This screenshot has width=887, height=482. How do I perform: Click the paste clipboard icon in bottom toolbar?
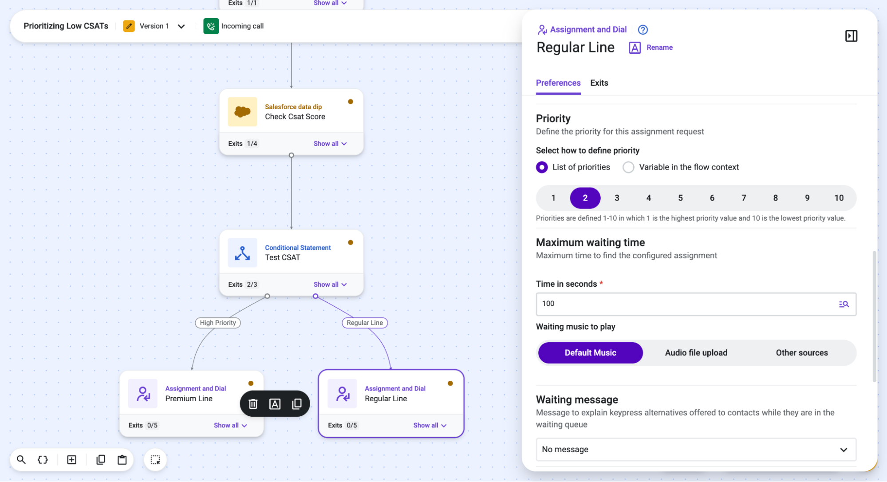click(x=122, y=459)
